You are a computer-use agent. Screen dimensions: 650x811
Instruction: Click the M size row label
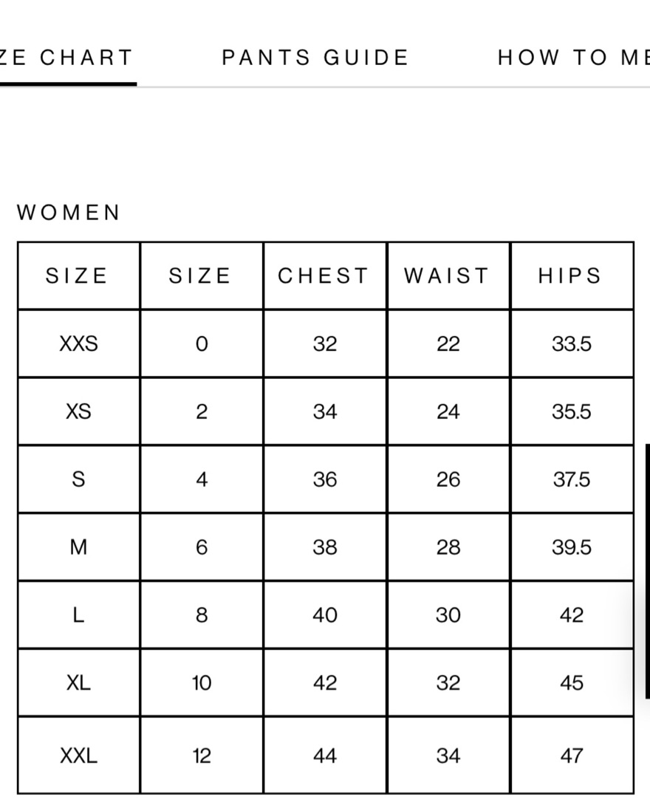point(78,547)
